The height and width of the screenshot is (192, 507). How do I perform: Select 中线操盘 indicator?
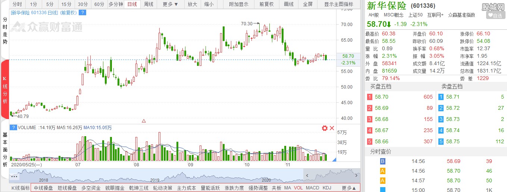tap(43, 188)
